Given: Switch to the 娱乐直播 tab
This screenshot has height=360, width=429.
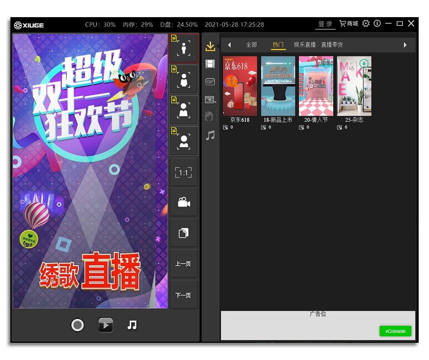Looking at the screenshot, I should (x=304, y=45).
